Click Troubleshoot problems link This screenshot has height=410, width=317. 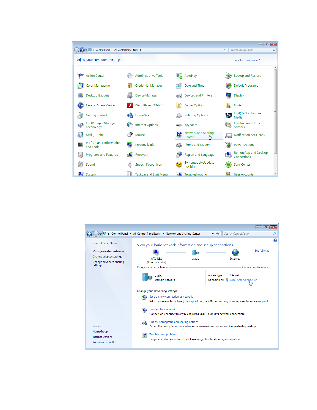tap(163, 334)
